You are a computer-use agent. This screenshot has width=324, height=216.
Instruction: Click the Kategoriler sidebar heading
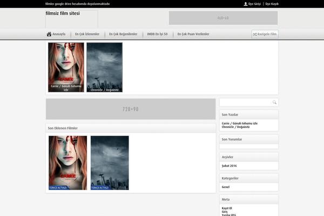(x=230, y=178)
